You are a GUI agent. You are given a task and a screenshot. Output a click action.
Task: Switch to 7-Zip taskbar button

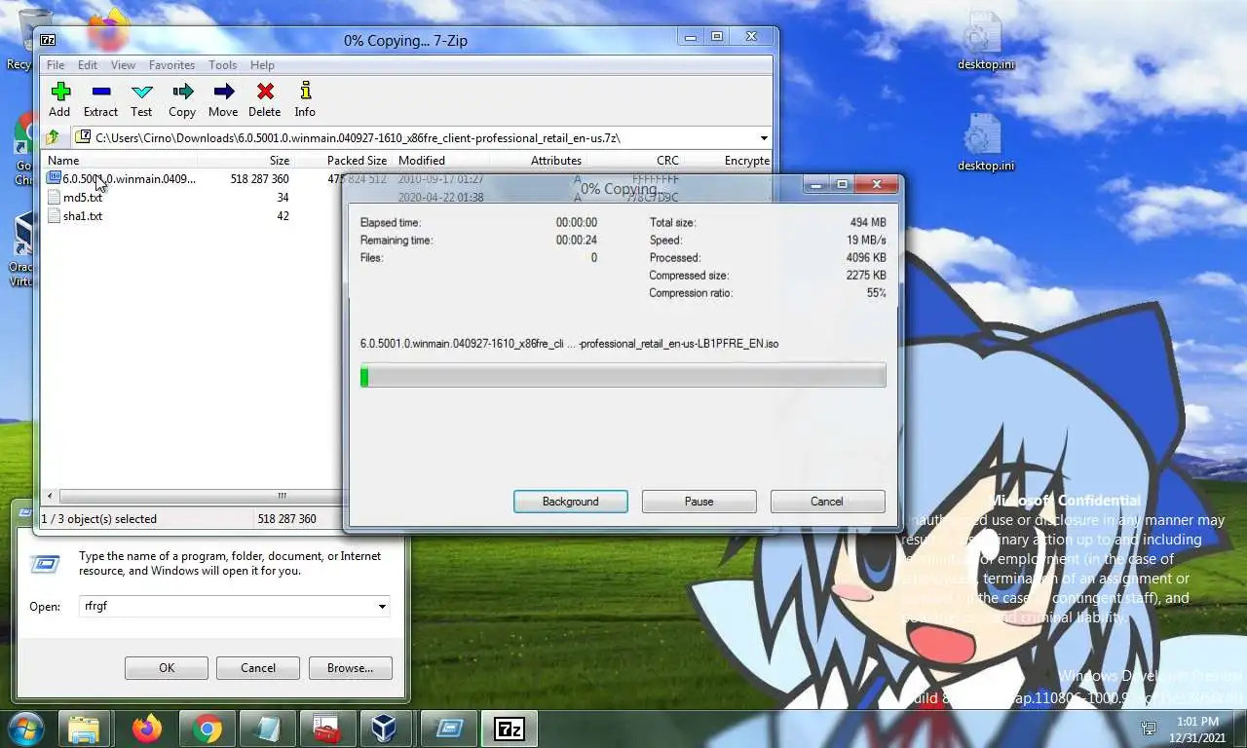(x=510, y=729)
